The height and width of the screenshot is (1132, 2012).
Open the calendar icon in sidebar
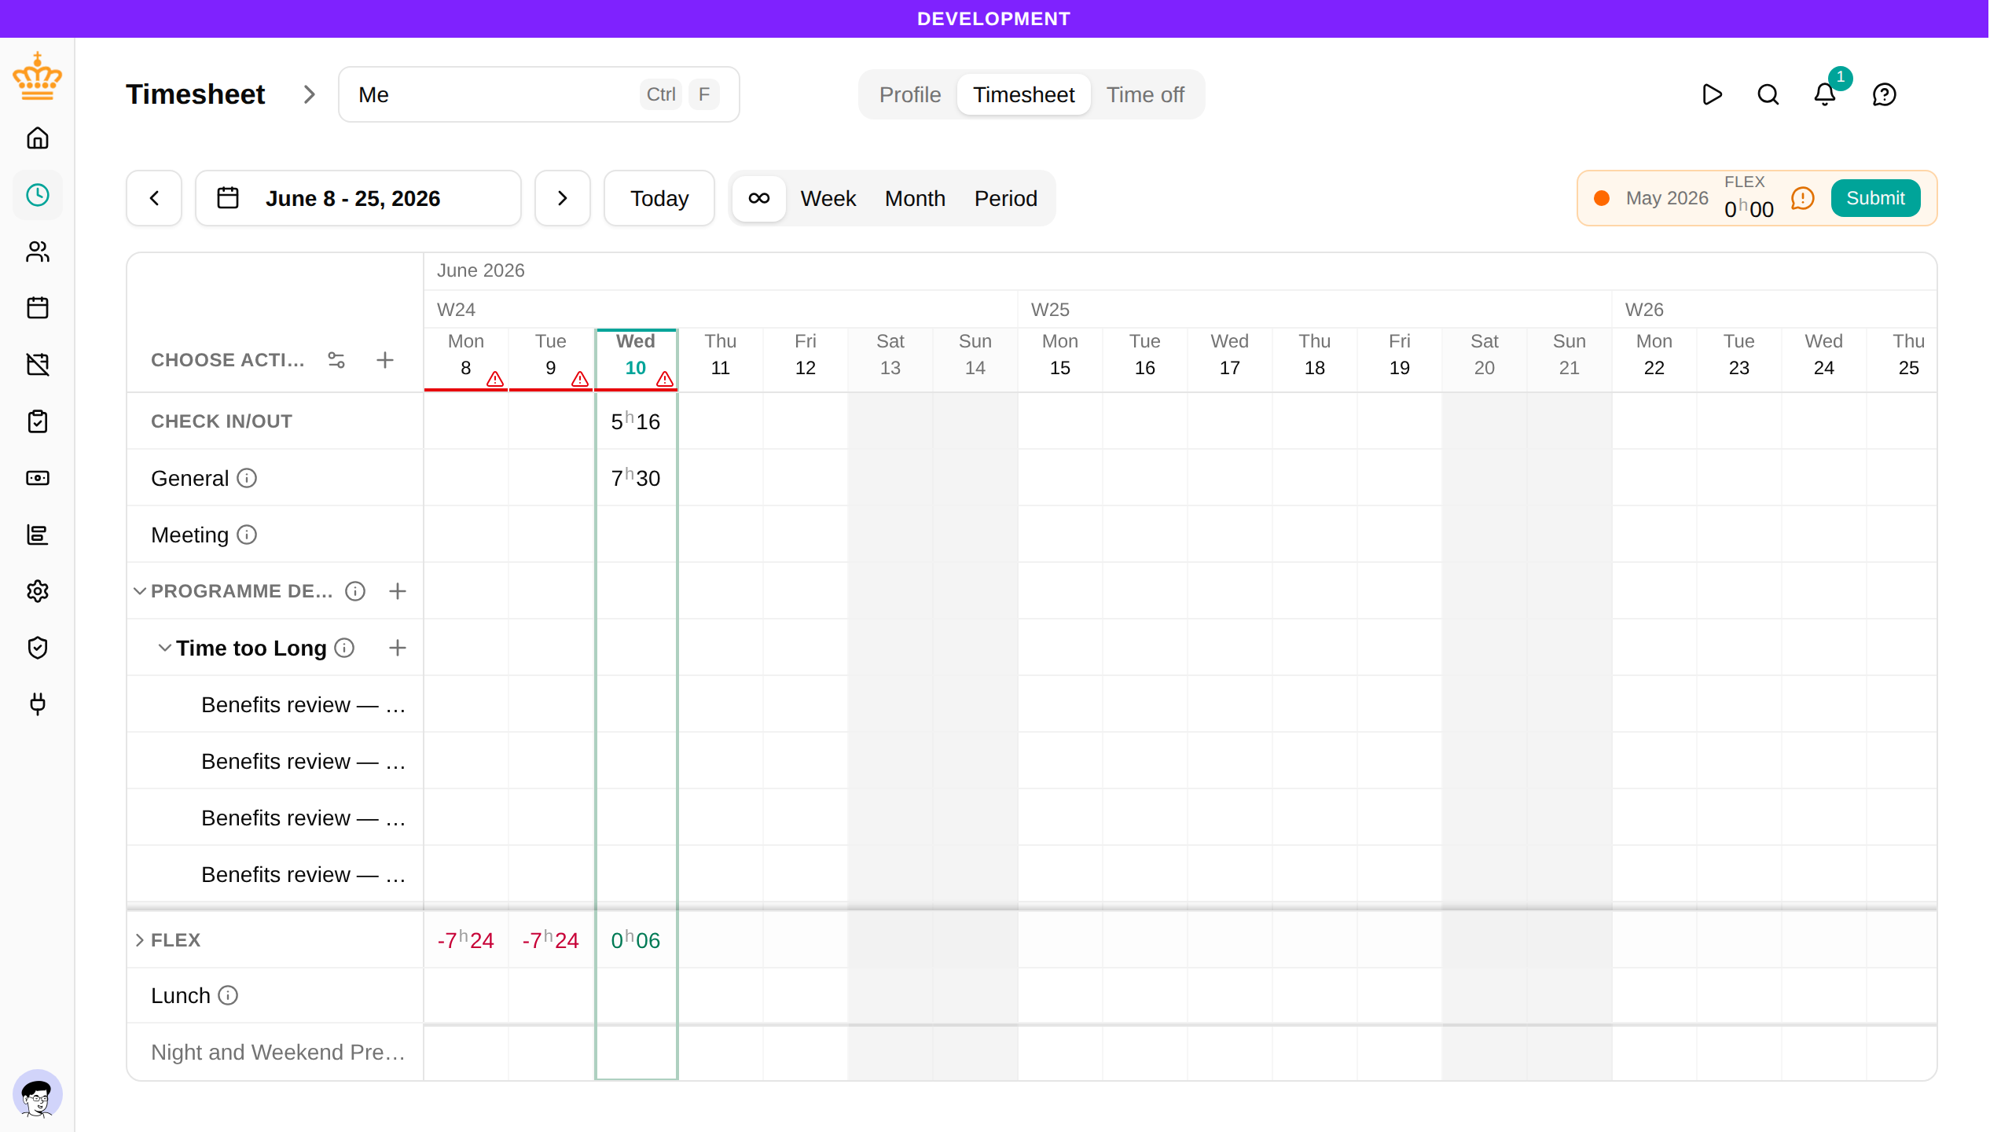(x=38, y=308)
